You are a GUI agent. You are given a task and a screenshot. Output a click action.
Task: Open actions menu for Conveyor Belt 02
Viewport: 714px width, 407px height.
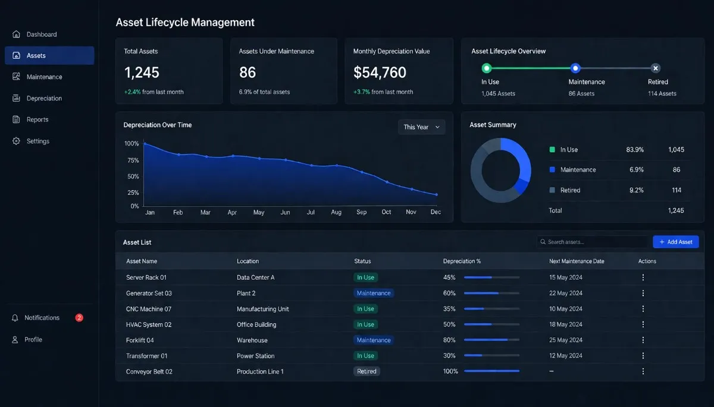coord(643,371)
